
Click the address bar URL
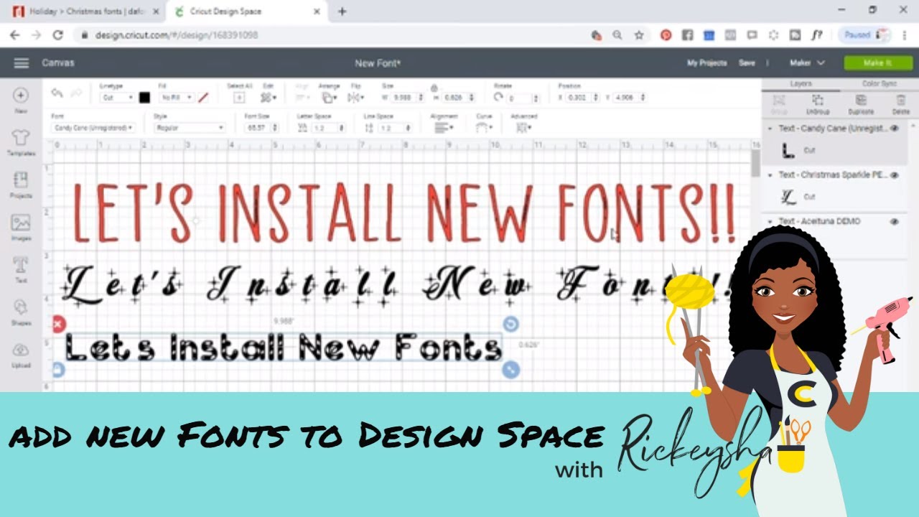pyautogui.click(x=175, y=34)
